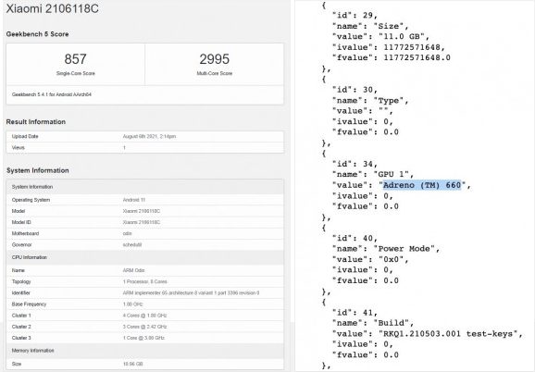Click the 'Multi-Core Score' label
Viewport: 535px width, 372px height.
point(214,73)
